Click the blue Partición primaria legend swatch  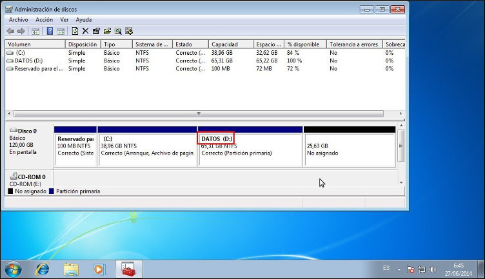52,191
